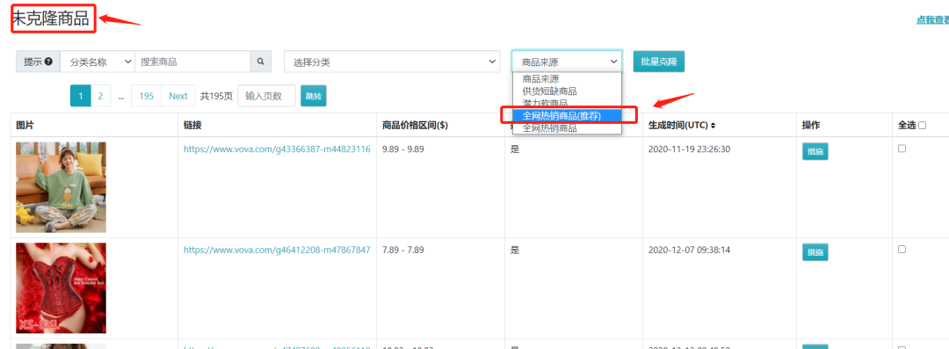Click the 共195页 page count text
Viewport: 949px width, 349px height.
point(217,96)
